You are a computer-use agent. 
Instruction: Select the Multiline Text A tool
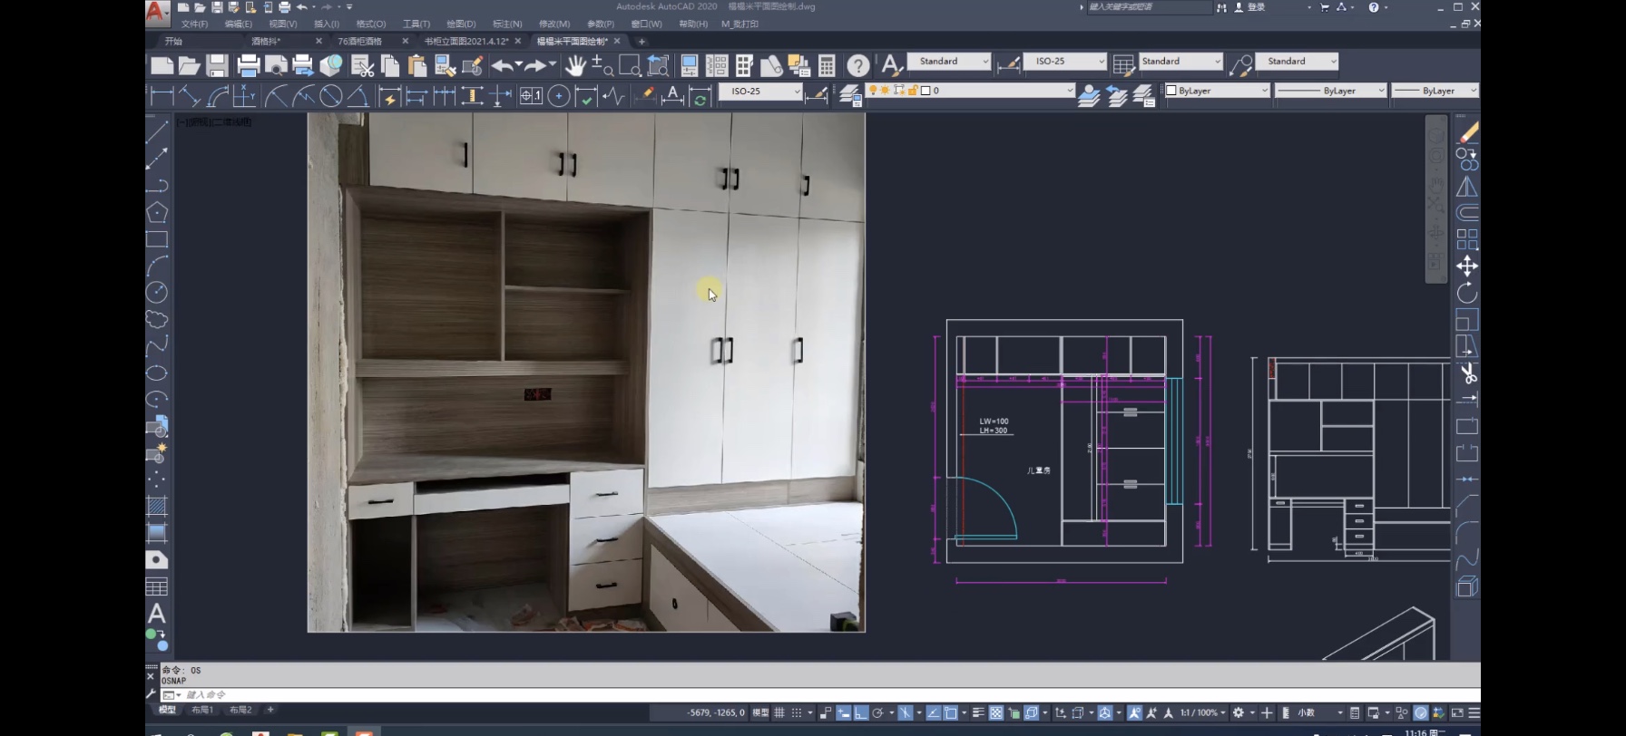(157, 614)
